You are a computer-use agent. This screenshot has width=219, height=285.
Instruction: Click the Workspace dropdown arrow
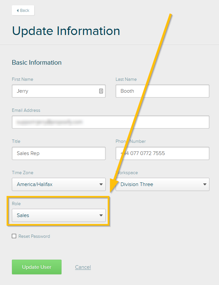205,184
